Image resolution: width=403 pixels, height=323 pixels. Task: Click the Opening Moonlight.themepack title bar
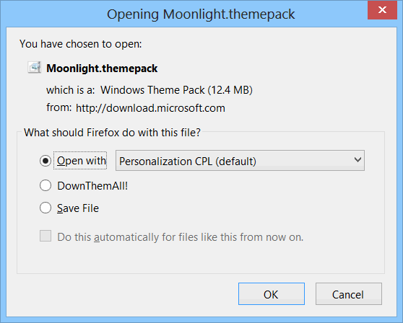click(x=201, y=14)
